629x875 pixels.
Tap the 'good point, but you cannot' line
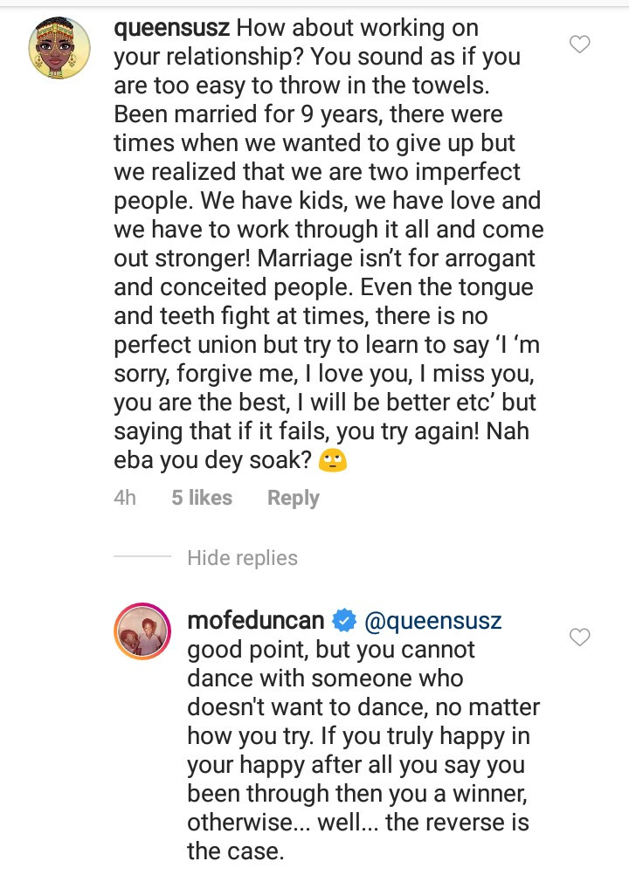point(331,651)
